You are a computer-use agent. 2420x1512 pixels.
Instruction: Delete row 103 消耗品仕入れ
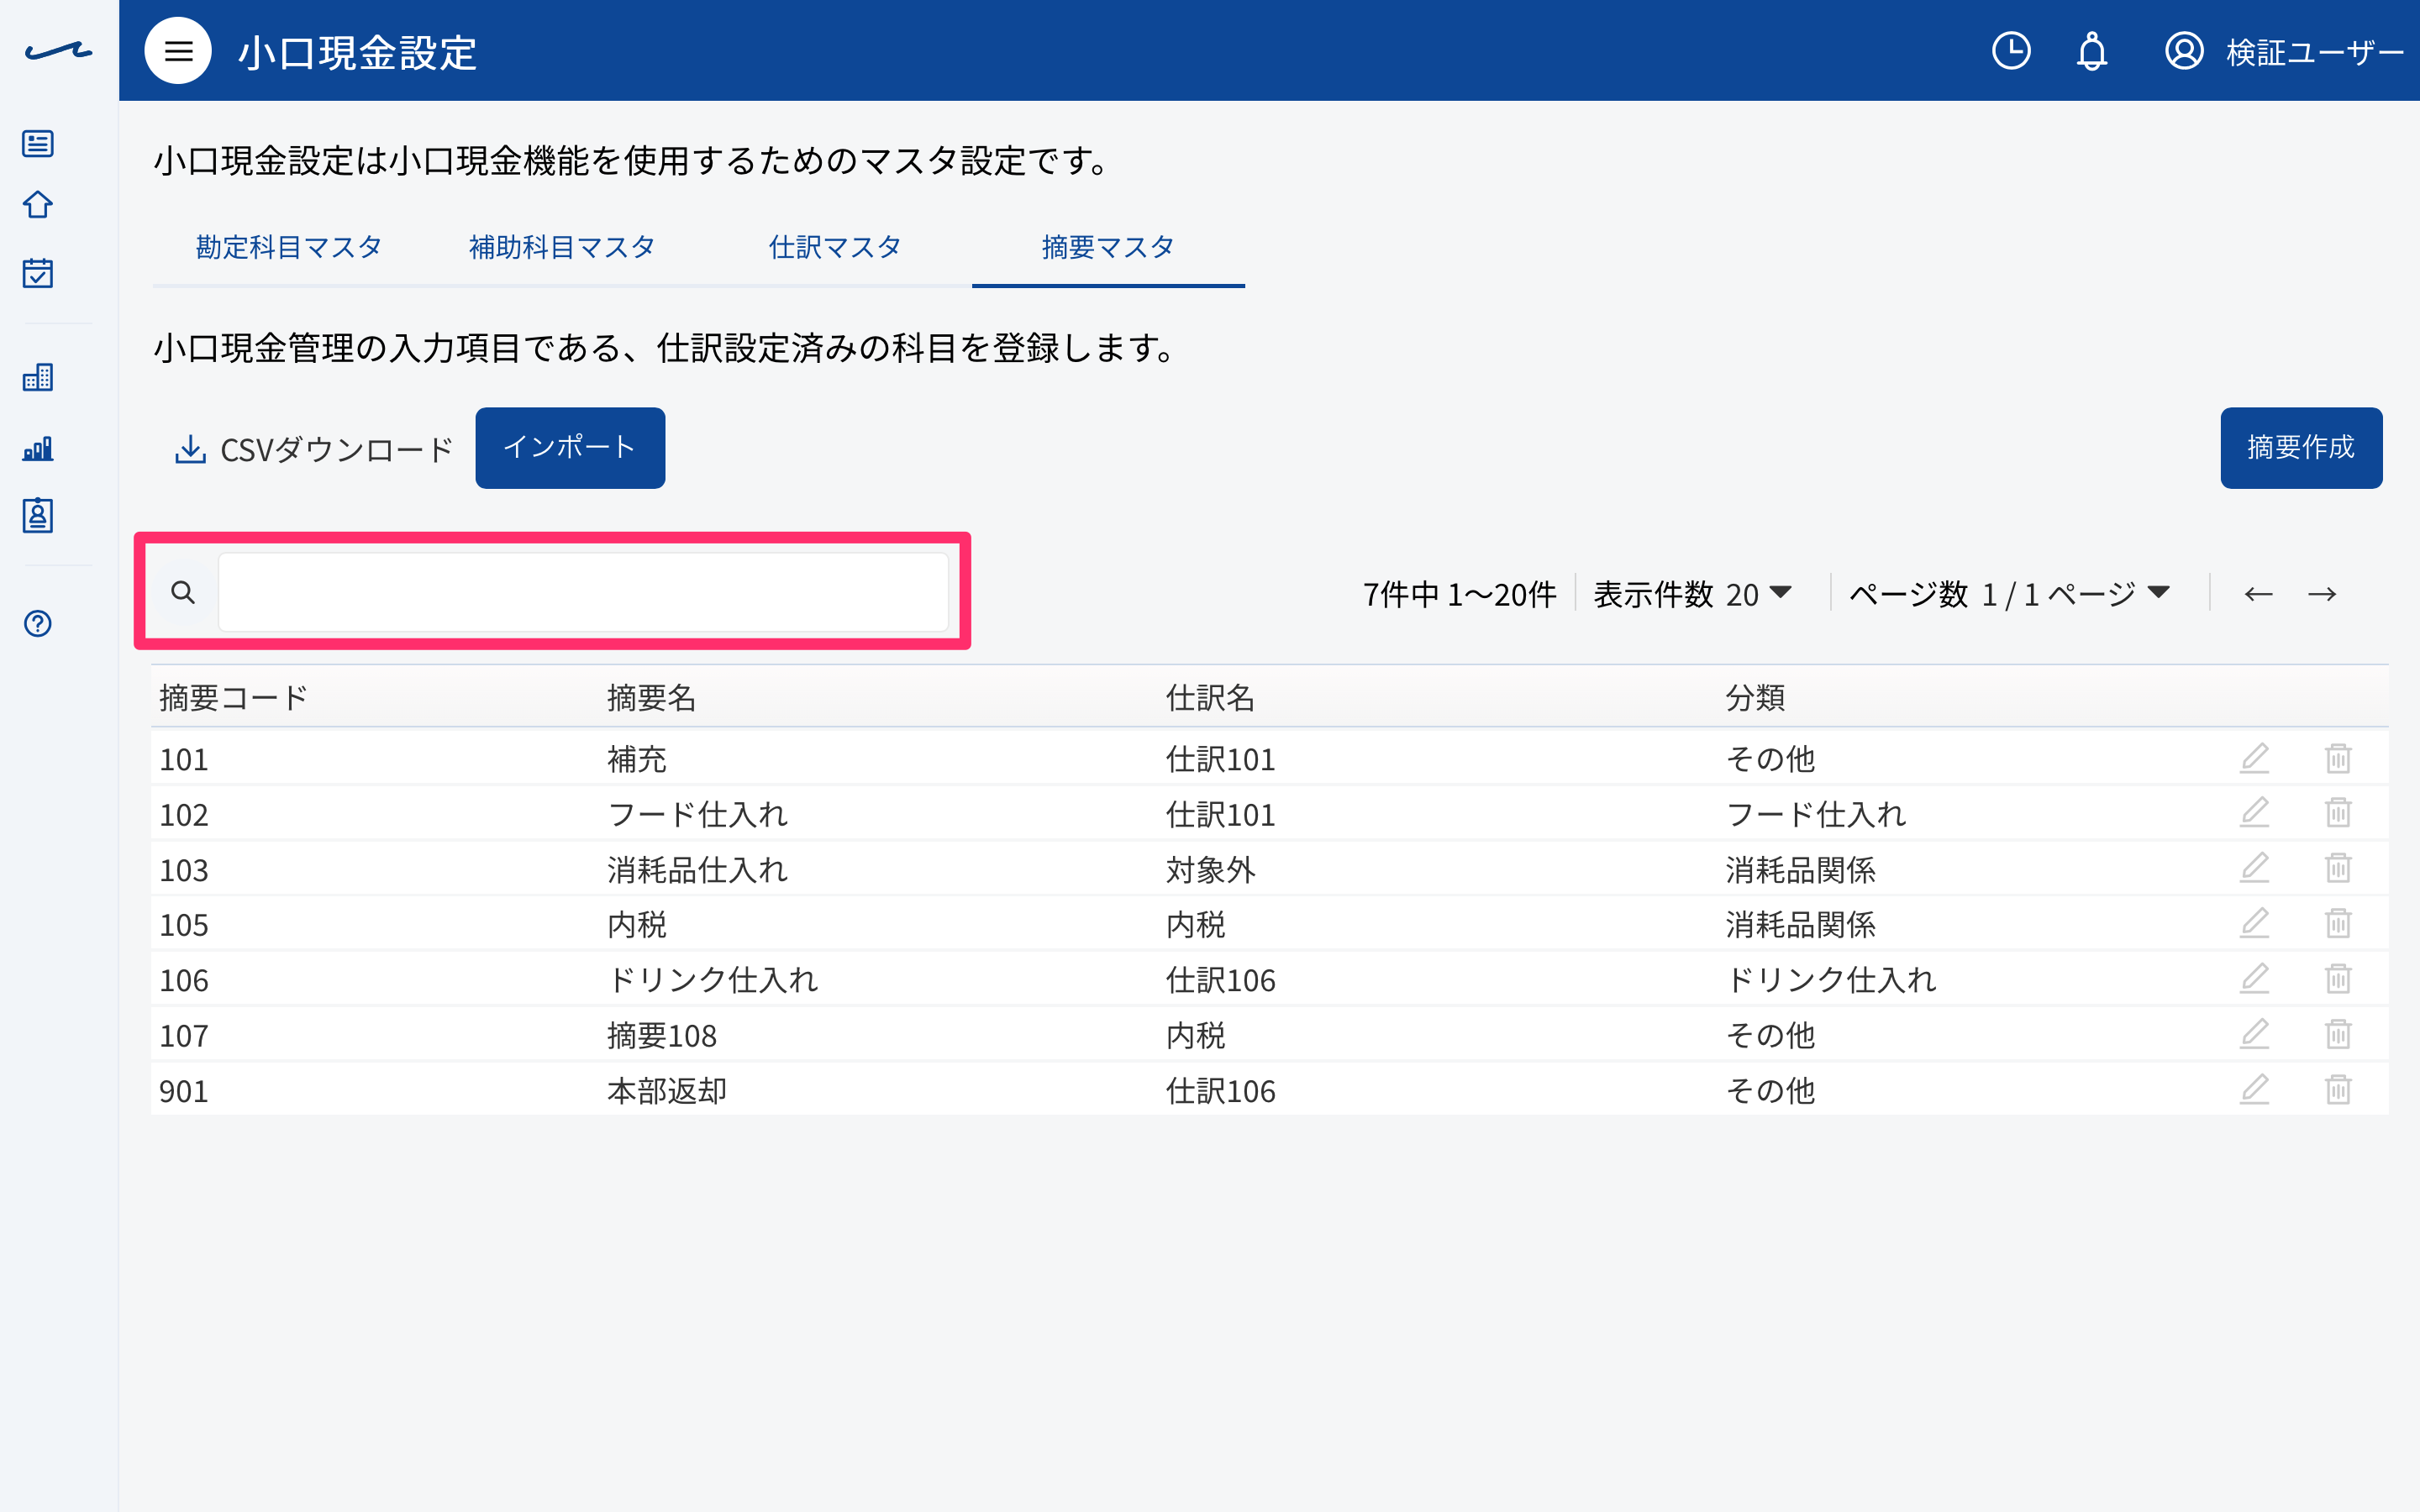(2338, 868)
